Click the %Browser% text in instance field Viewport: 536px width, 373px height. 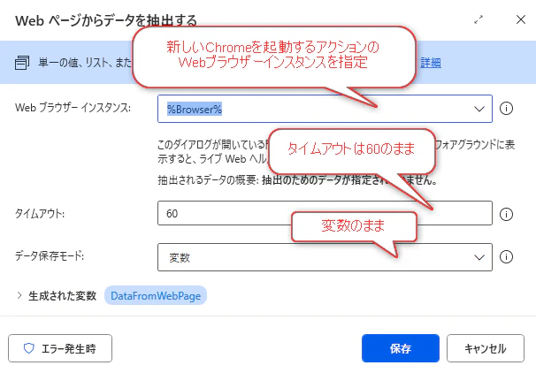click(x=195, y=109)
